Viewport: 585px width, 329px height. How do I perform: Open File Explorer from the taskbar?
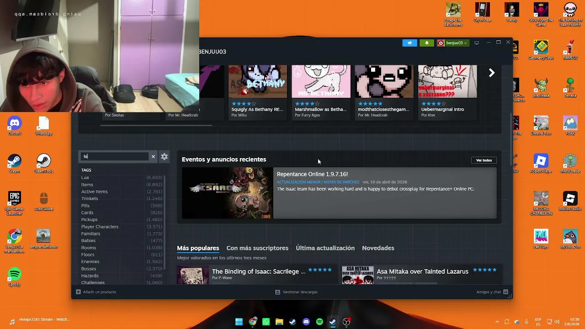pyautogui.click(x=279, y=322)
